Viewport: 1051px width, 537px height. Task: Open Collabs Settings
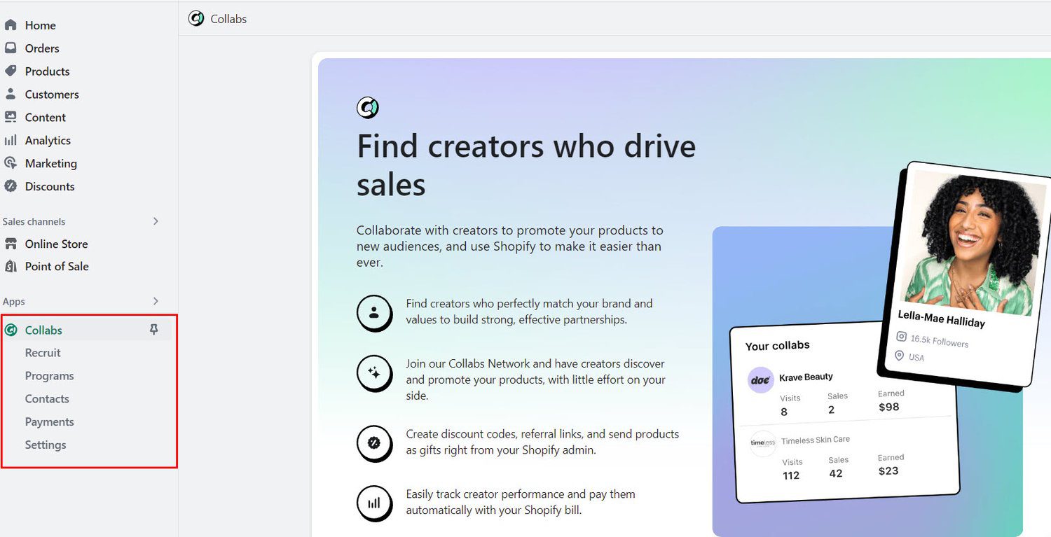[x=46, y=445]
